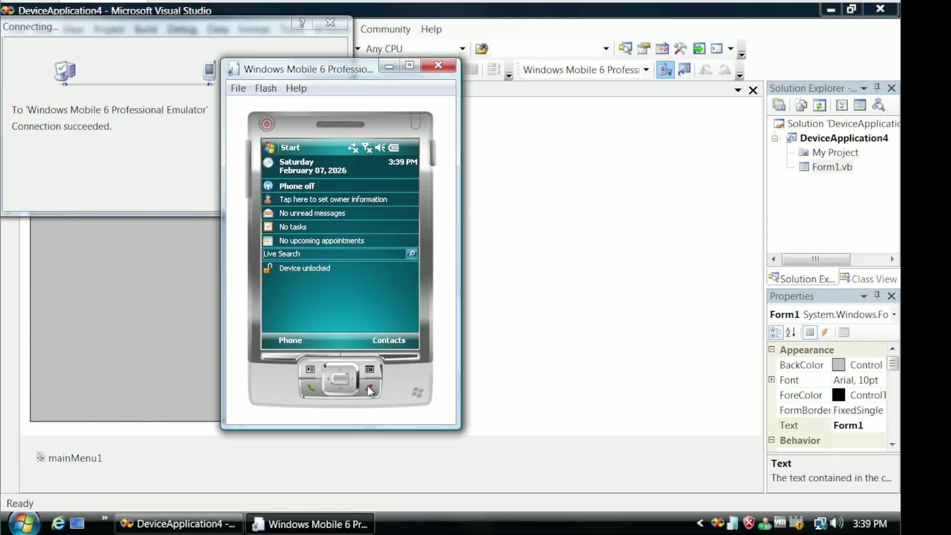
Task: Open the Command Window toolbar icon
Action: click(x=717, y=49)
